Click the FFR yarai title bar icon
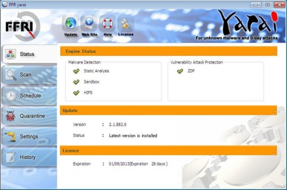The image size is (287, 190). click(x=4, y=5)
